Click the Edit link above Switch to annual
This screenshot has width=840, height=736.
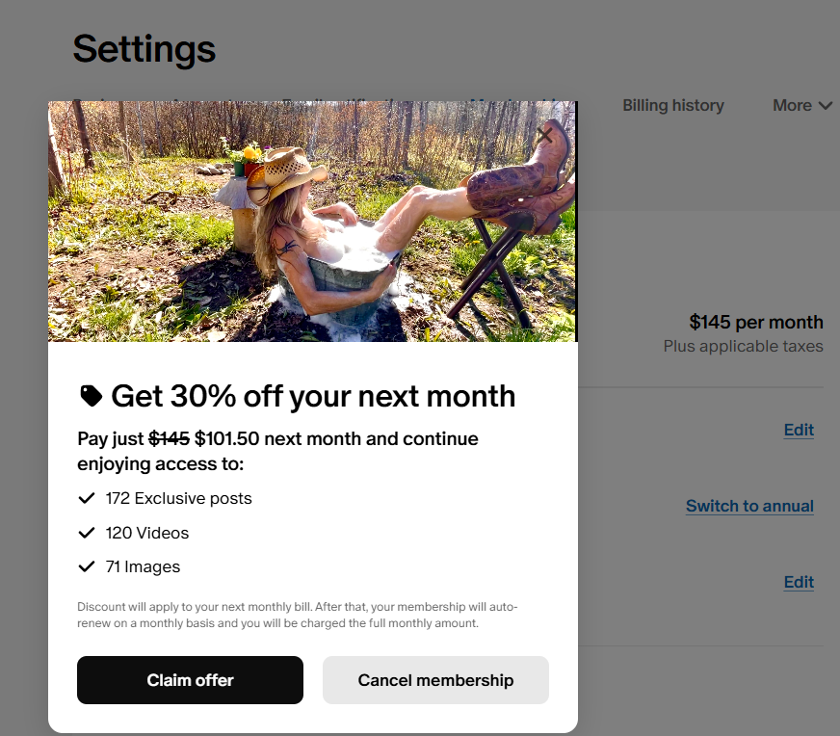(x=799, y=430)
